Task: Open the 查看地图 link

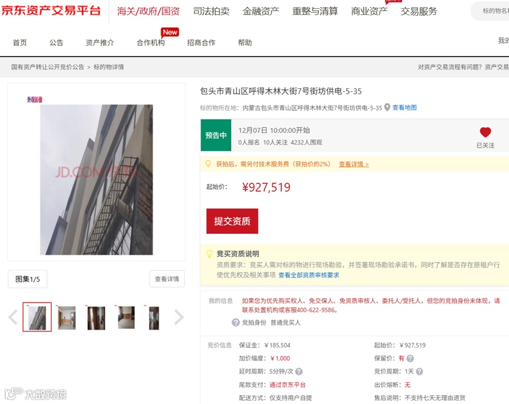Action: pyautogui.click(x=404, y=108)
